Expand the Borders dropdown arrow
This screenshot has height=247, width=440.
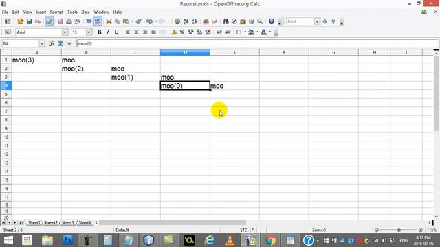pyautogui.click(x=245, y=32)
